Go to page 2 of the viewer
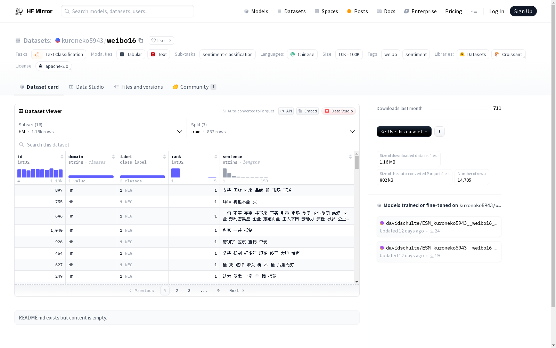Image resolution: width=556 pixels, height=348 pixels. click(177, 291)
